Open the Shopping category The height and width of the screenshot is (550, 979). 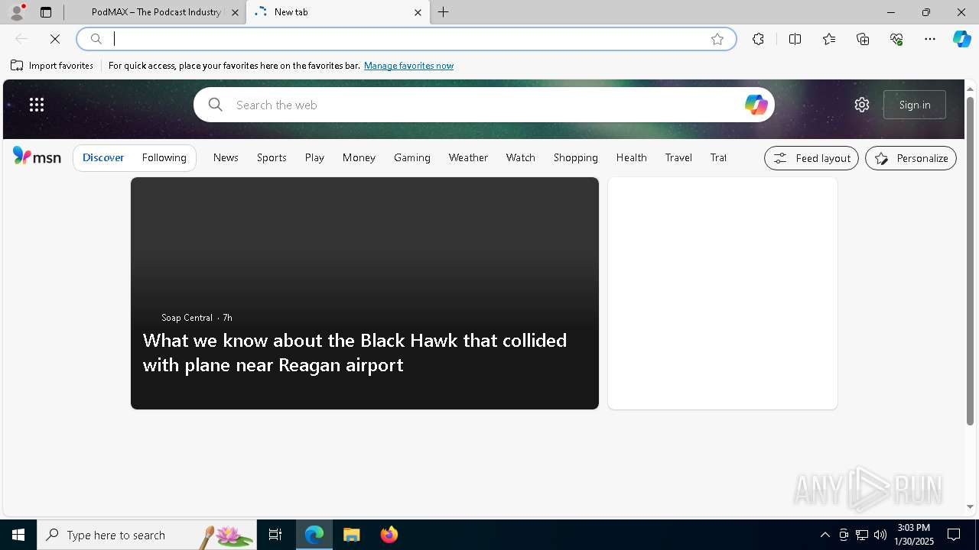(576, 157)
